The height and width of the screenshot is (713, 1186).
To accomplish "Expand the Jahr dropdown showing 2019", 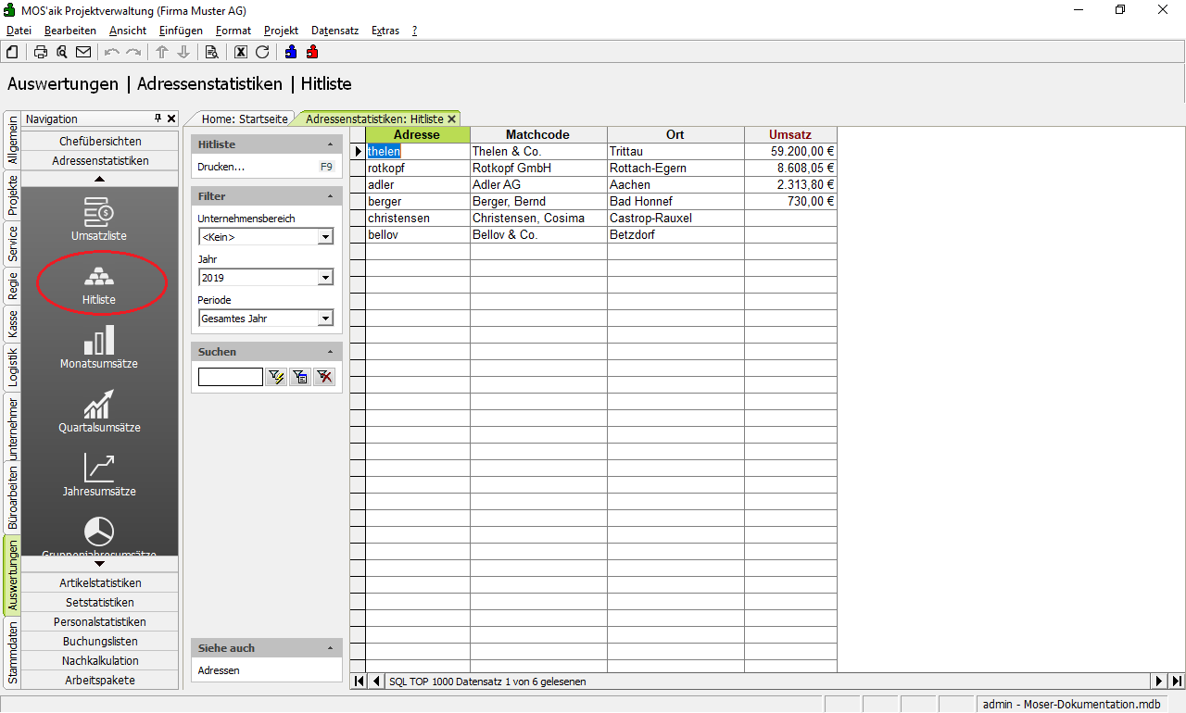I will 324,278.
